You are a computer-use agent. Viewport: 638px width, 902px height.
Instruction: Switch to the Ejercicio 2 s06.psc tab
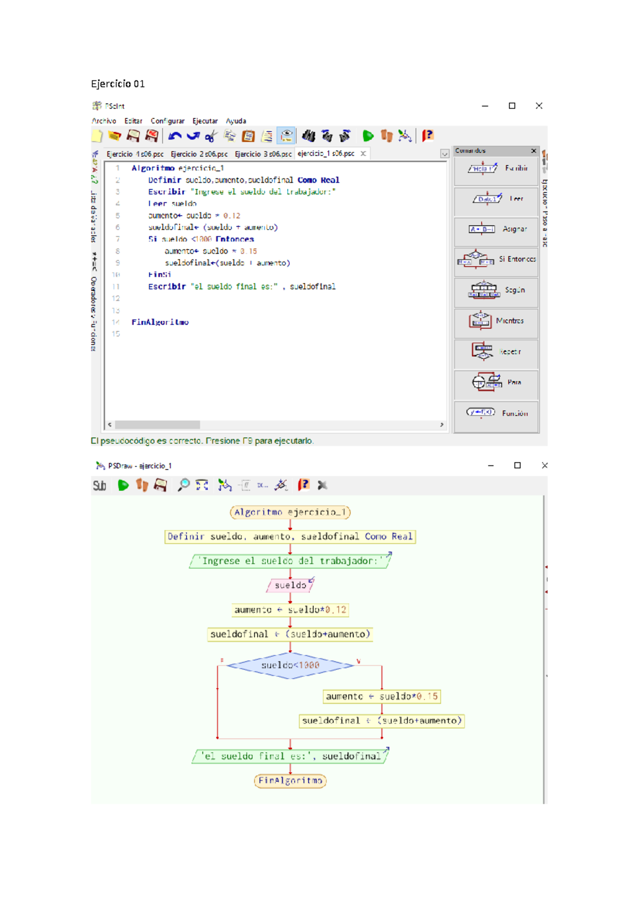point(199,154)
